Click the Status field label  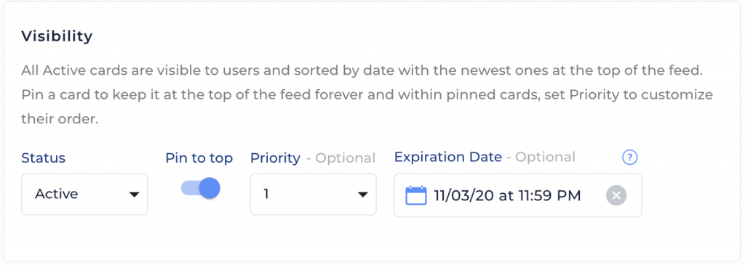pos(43,158)
